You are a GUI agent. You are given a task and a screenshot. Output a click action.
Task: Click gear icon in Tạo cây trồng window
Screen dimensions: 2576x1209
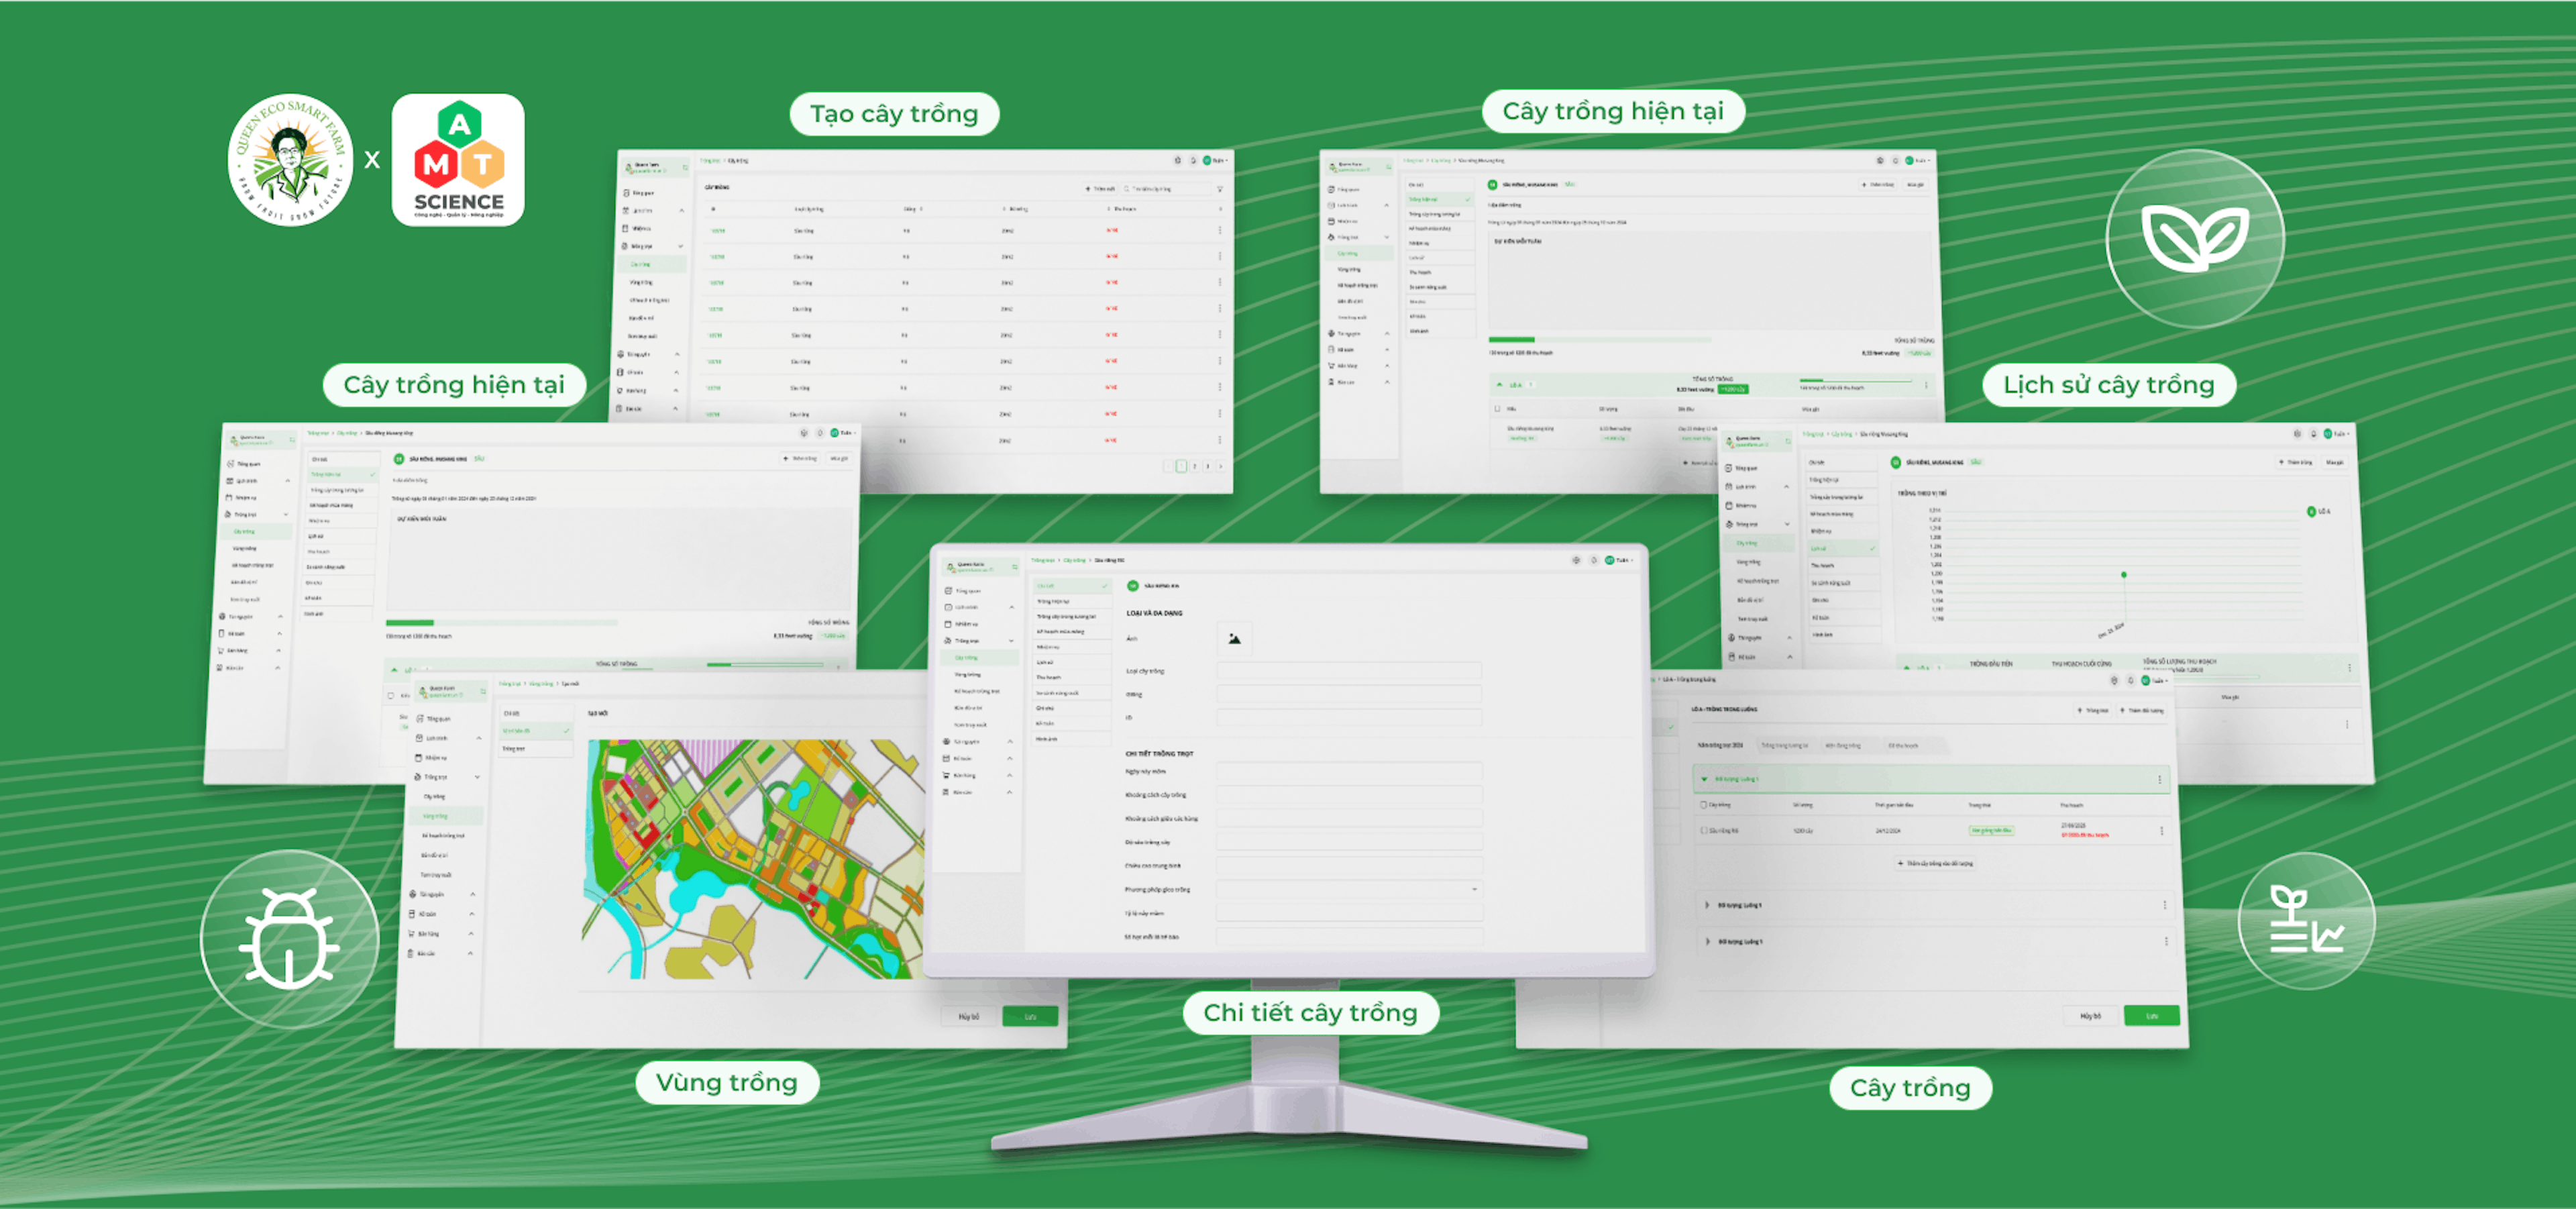[1177, 160]
